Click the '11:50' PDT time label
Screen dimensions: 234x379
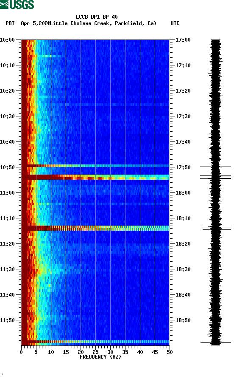(7, 320)
